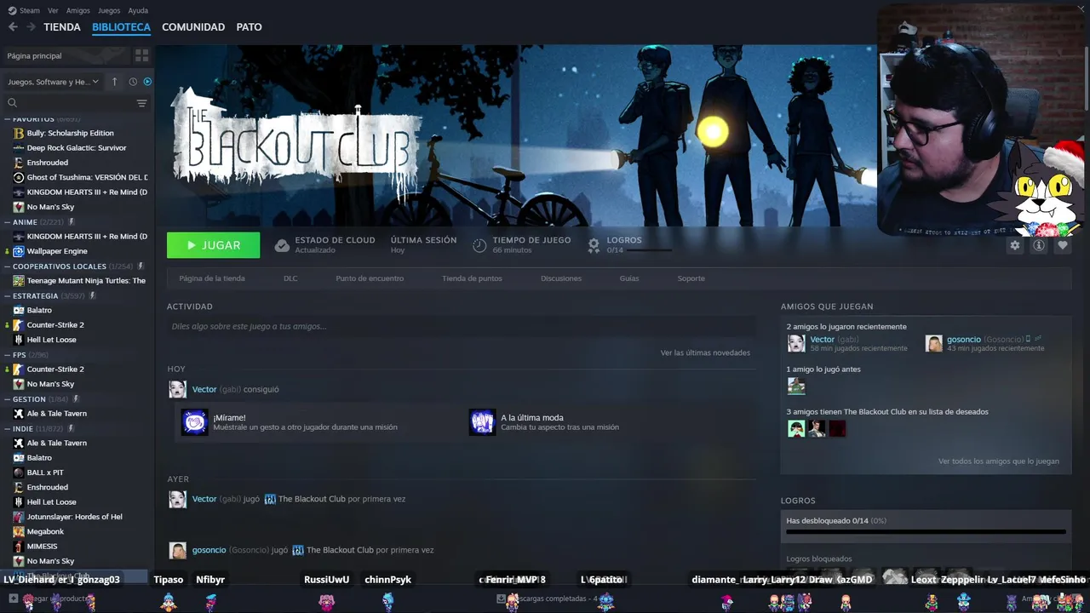1090x613 pixels.
Task: Click the green JUGAR button
Action: 214,245
